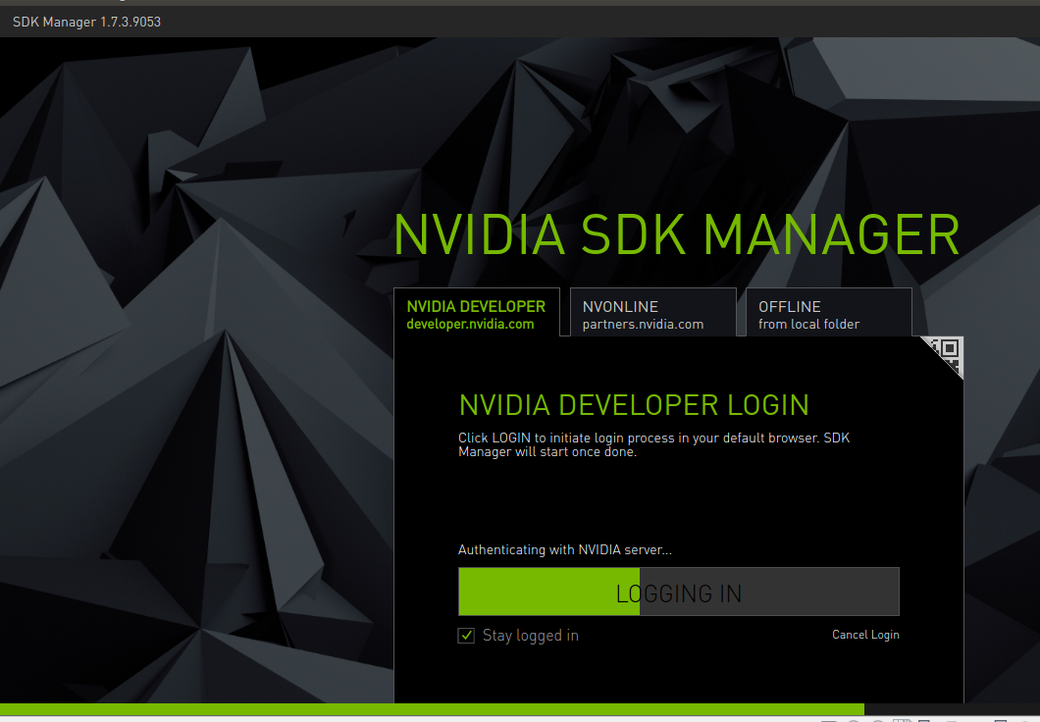The image size is (1040, 722).
Task: Click the green progress bar at screen bottom
Action: pyautogui.click(x=432, y=708)
